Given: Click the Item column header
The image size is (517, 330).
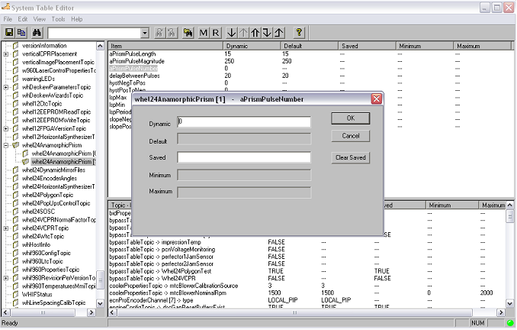Looking at the screenshot, I should pos(165,46).
